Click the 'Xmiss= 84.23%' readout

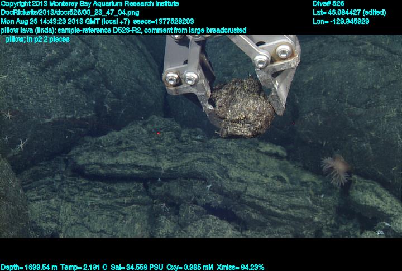pyautogui.click(x=240, y=268)
